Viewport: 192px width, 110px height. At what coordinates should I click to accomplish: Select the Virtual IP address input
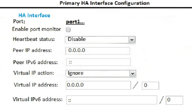(98, 85)
